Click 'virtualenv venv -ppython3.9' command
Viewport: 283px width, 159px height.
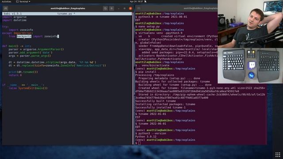(x=161, y=33)
